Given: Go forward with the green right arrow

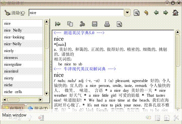Looking at the screenshot, I should pyautogui.click(x=166, y=13).
